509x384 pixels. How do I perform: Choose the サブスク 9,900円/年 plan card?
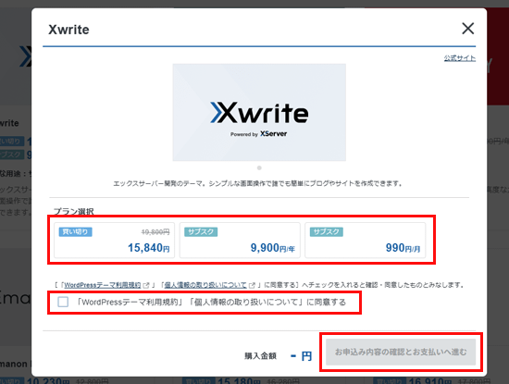240,241
